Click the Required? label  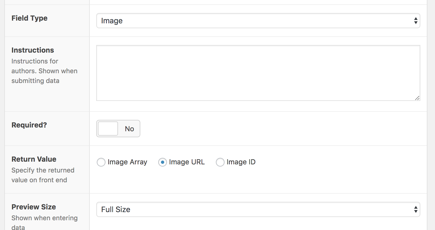click(x=29, y=125)
